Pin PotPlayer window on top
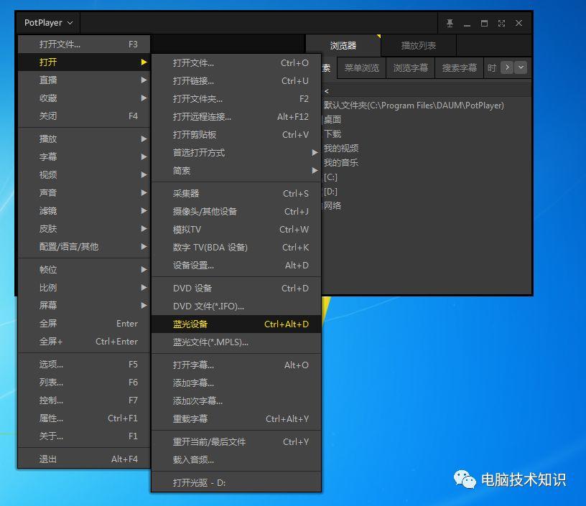 tap(450, 23)
